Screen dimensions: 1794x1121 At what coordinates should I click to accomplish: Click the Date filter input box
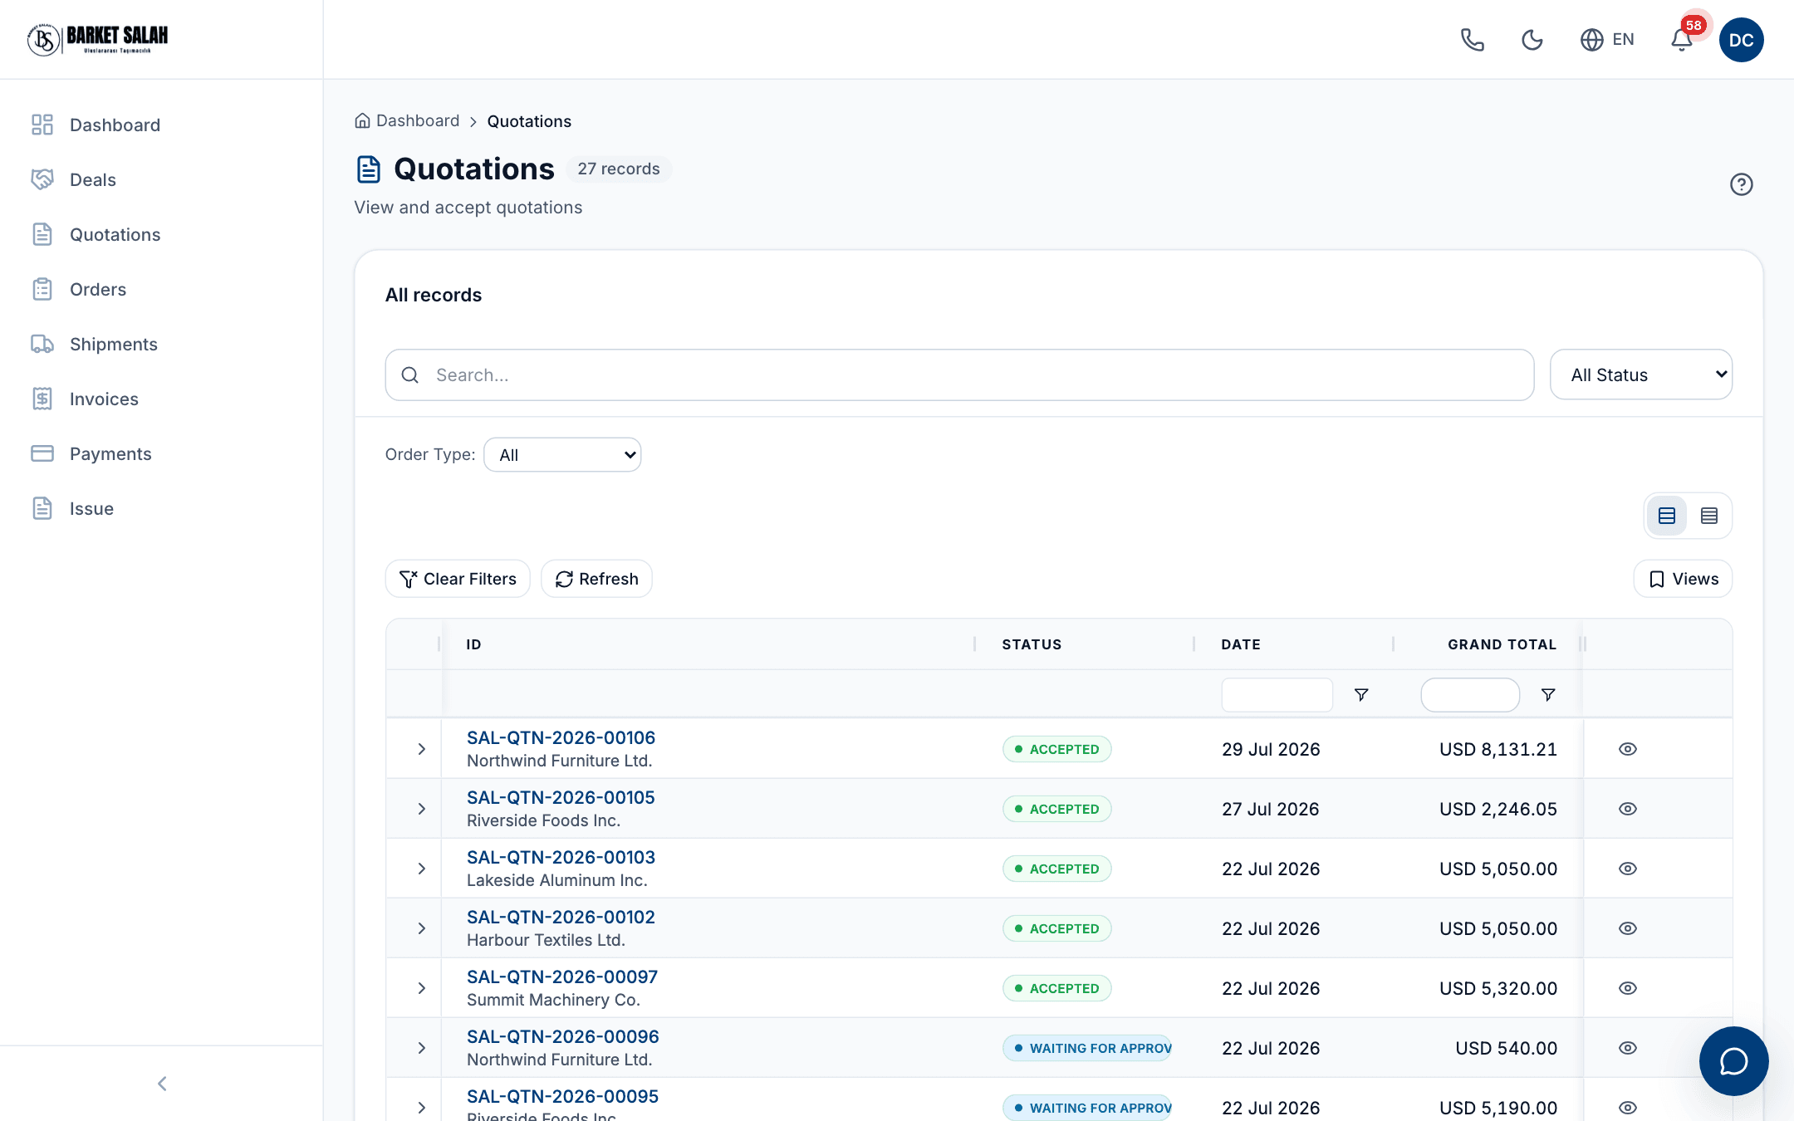click(x=1277, y=695)
